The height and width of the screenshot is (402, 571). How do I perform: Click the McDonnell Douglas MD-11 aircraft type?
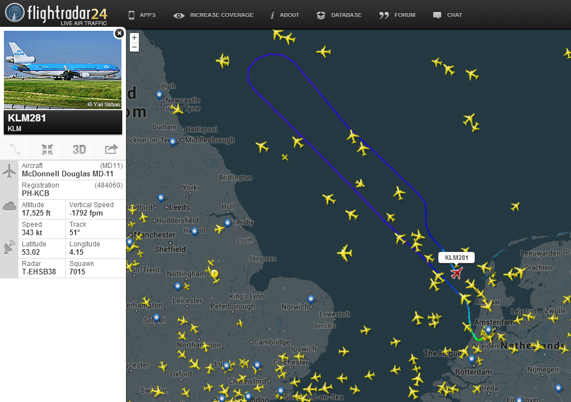(68, 174)
